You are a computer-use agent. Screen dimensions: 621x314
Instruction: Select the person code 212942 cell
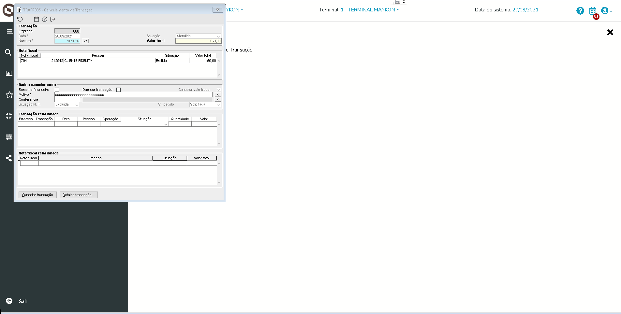[52, 61]
